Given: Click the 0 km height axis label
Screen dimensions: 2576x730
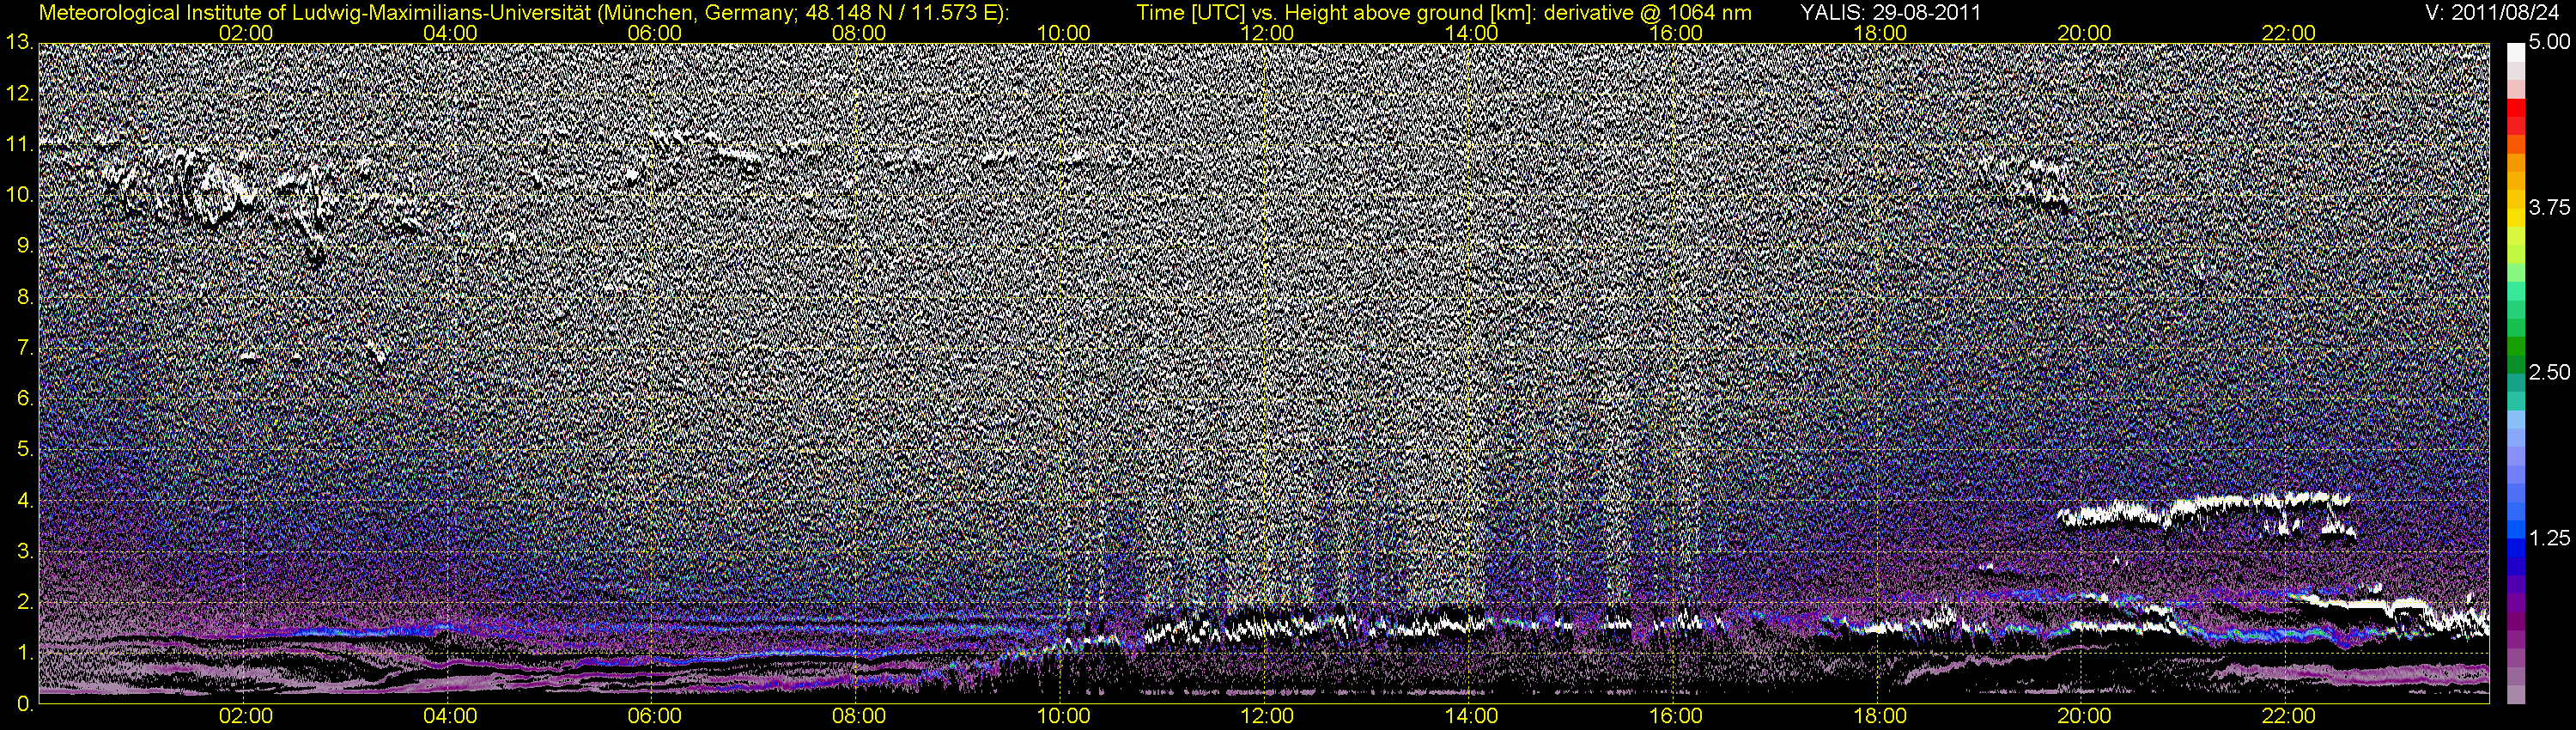Looking at the screenshot, I should [24, 703].
